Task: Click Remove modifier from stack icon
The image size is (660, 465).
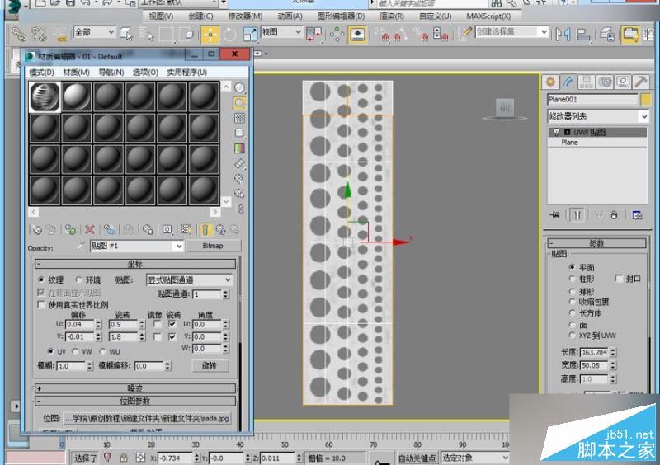Action: [614, 215]
